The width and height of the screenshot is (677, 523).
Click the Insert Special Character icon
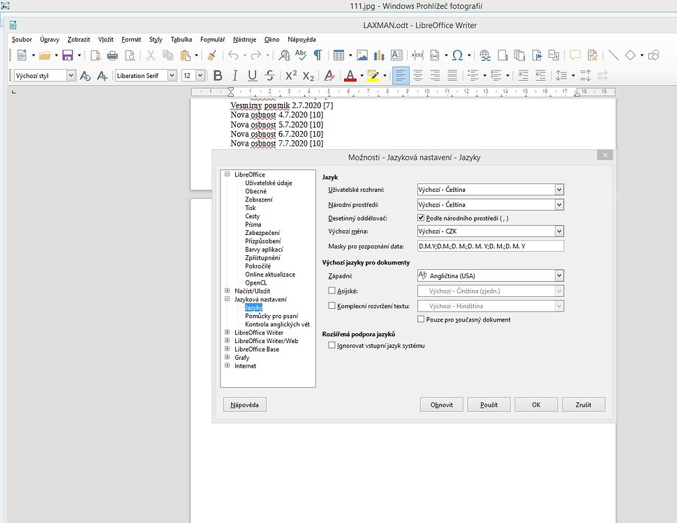coord(458,54)
